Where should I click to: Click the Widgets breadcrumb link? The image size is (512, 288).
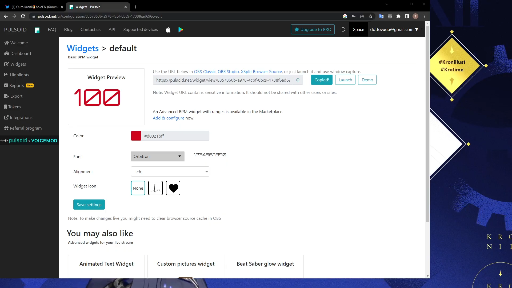(x=83, y=48)
